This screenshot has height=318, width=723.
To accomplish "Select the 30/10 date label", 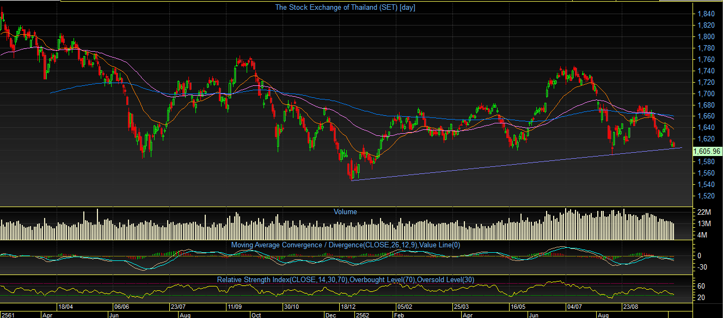I will pos(292,307).
